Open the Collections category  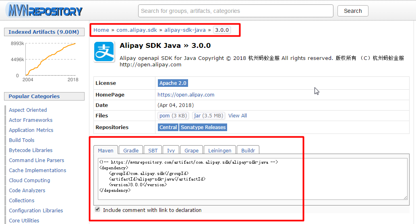22,201
